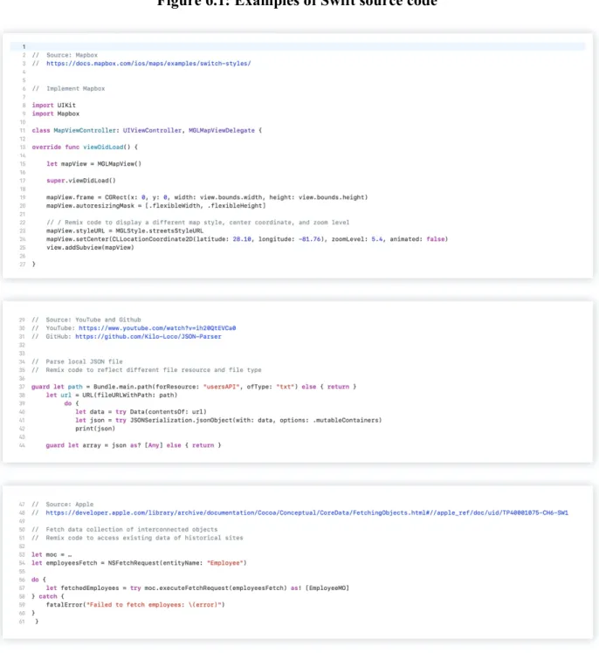Image resolution: width=599 pixels, height=653 pixels.
Task: Open the Mapbox switch-styles docs link
Action: (148, 64)
